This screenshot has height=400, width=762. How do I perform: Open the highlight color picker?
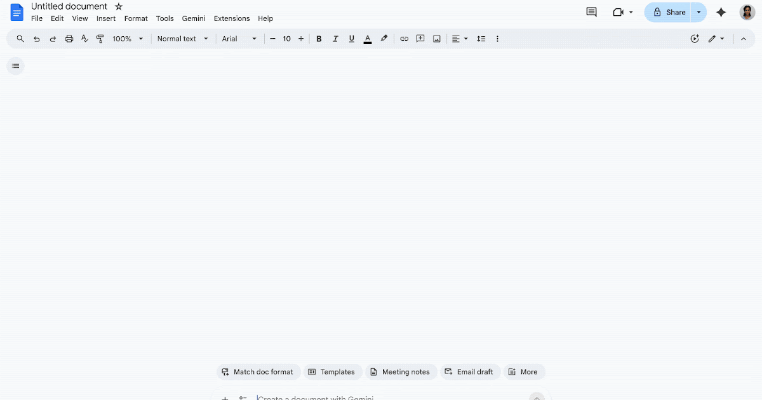click(384, 39)
